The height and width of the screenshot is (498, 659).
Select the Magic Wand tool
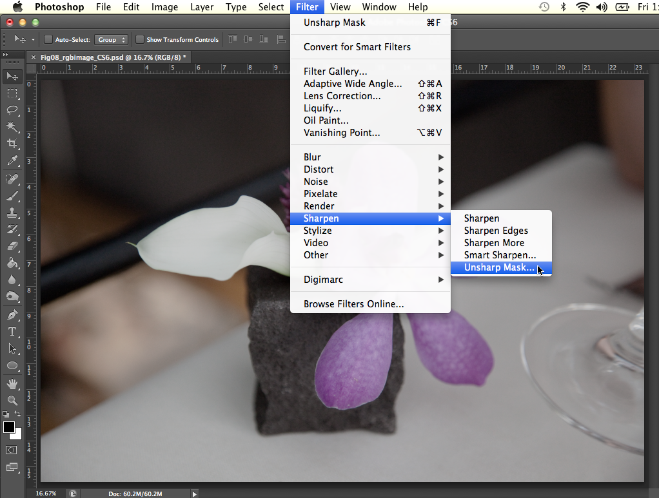pyautogui.click(x=12, y=126)
